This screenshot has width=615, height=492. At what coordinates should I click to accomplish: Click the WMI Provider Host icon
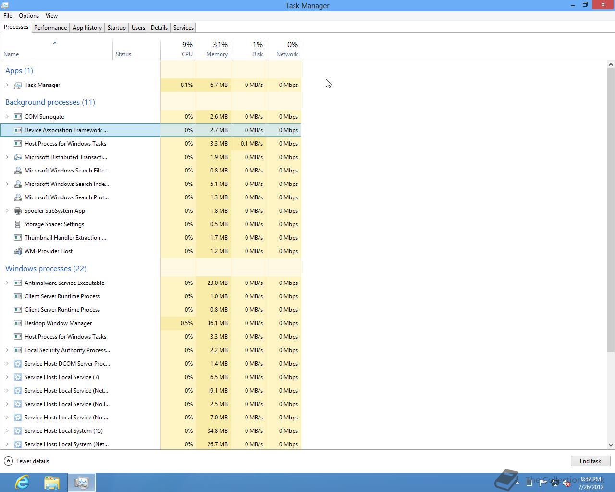click(x=18, y=251)
